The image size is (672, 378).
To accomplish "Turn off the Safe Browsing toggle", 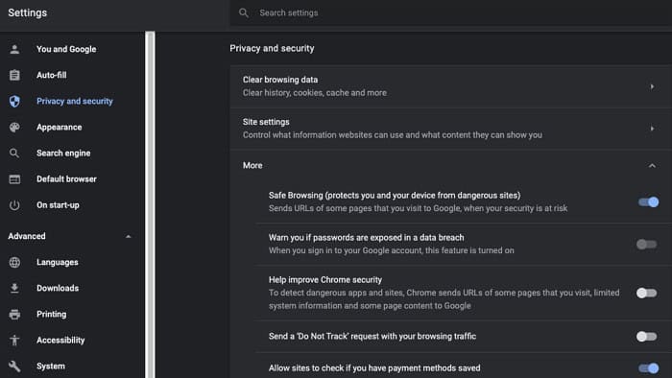I will coord(648,202).
